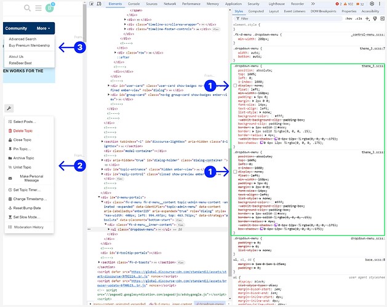The image size is (387, 307).
Task: Select Advanced Search from the More menu
Action: tap(23, 39)
